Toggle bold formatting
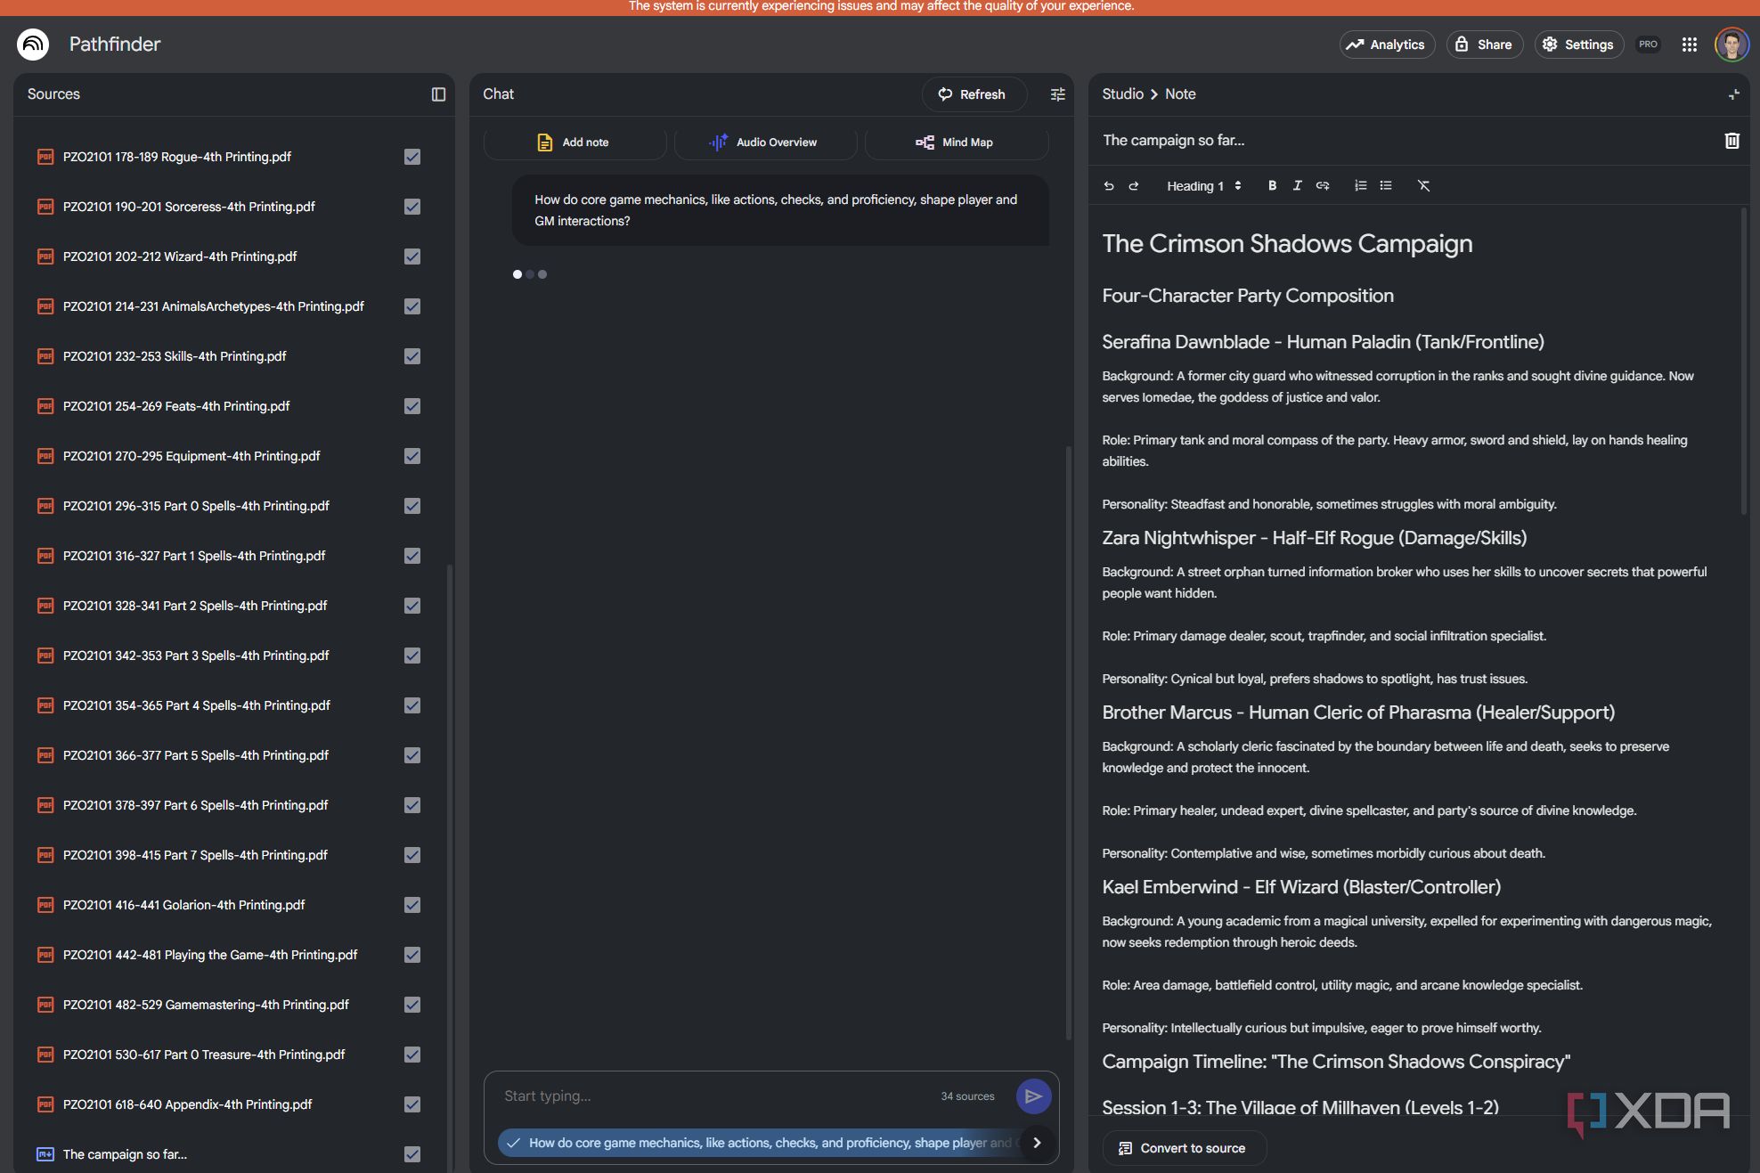The width and height of the screenshot is (1760, 1173). (1272, 185)
